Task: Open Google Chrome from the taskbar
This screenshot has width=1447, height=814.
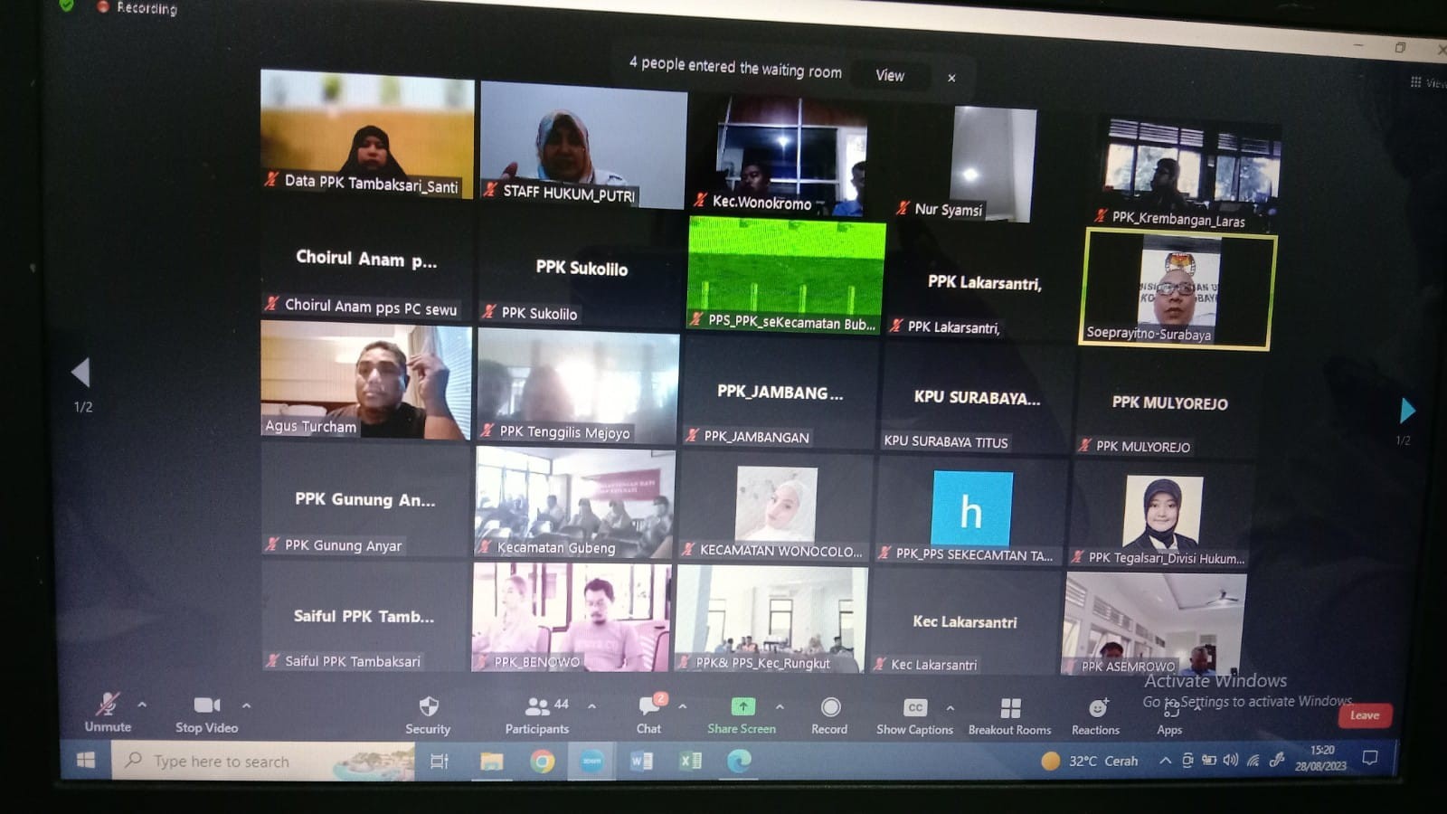Action: point(543,762)
